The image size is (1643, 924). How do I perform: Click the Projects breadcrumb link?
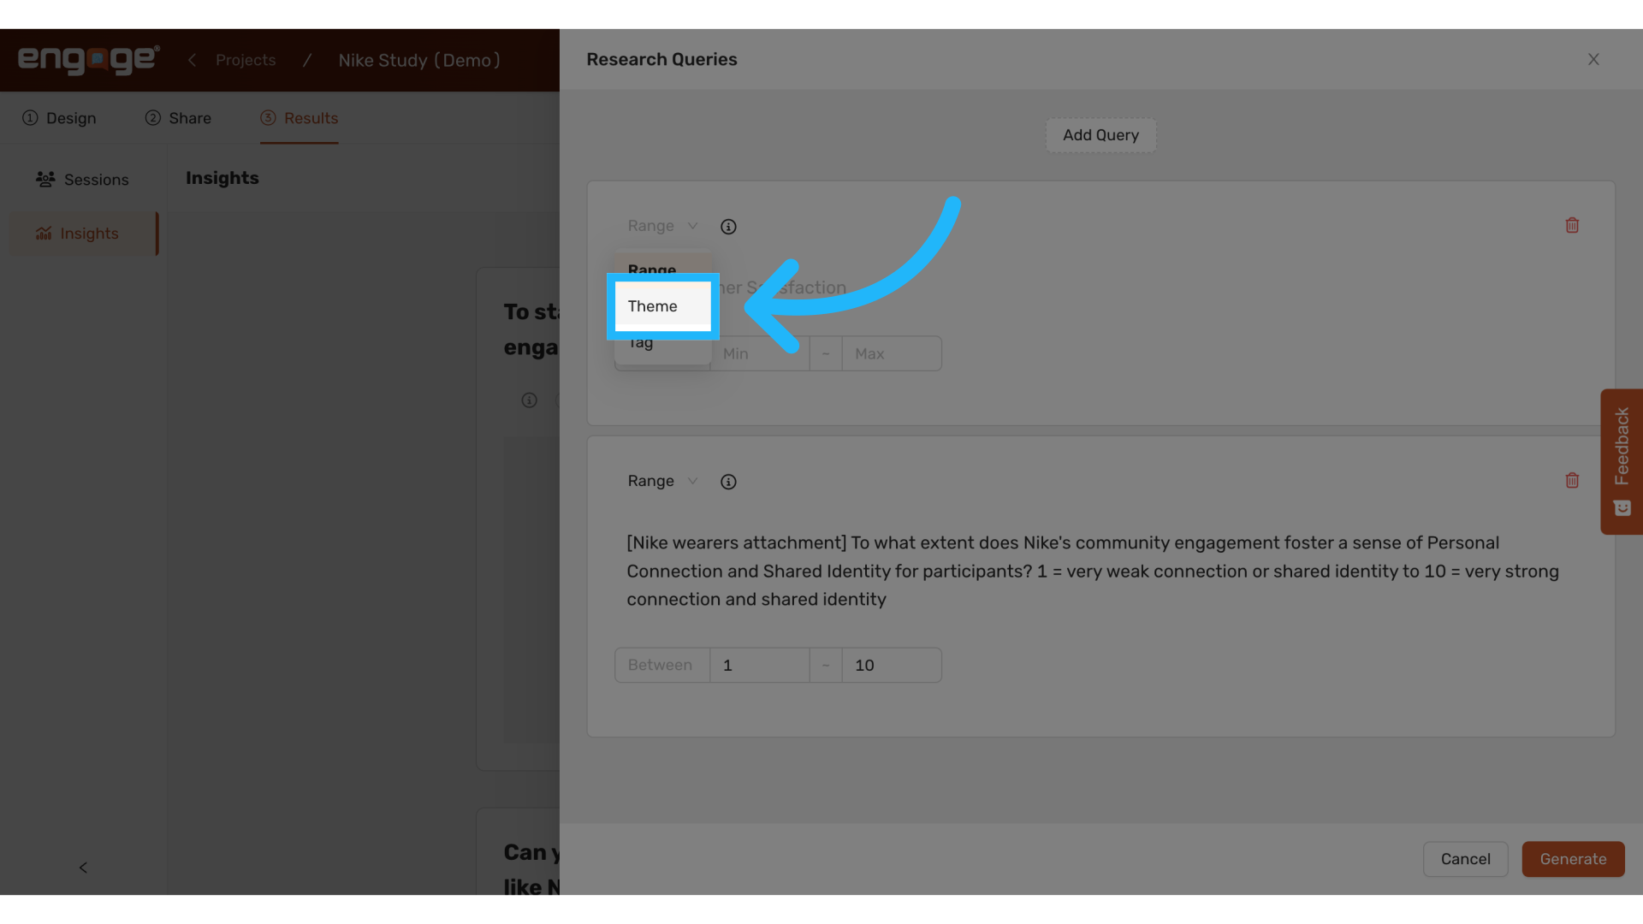(x=246, y=60)
